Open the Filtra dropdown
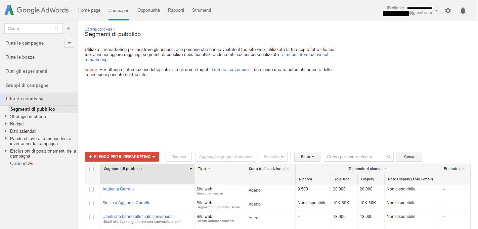 pos(307,157)
